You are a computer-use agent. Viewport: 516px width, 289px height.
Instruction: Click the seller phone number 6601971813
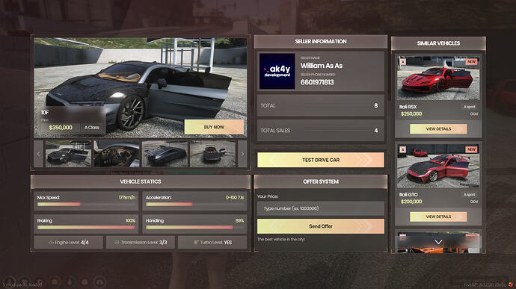pos(317,82)
